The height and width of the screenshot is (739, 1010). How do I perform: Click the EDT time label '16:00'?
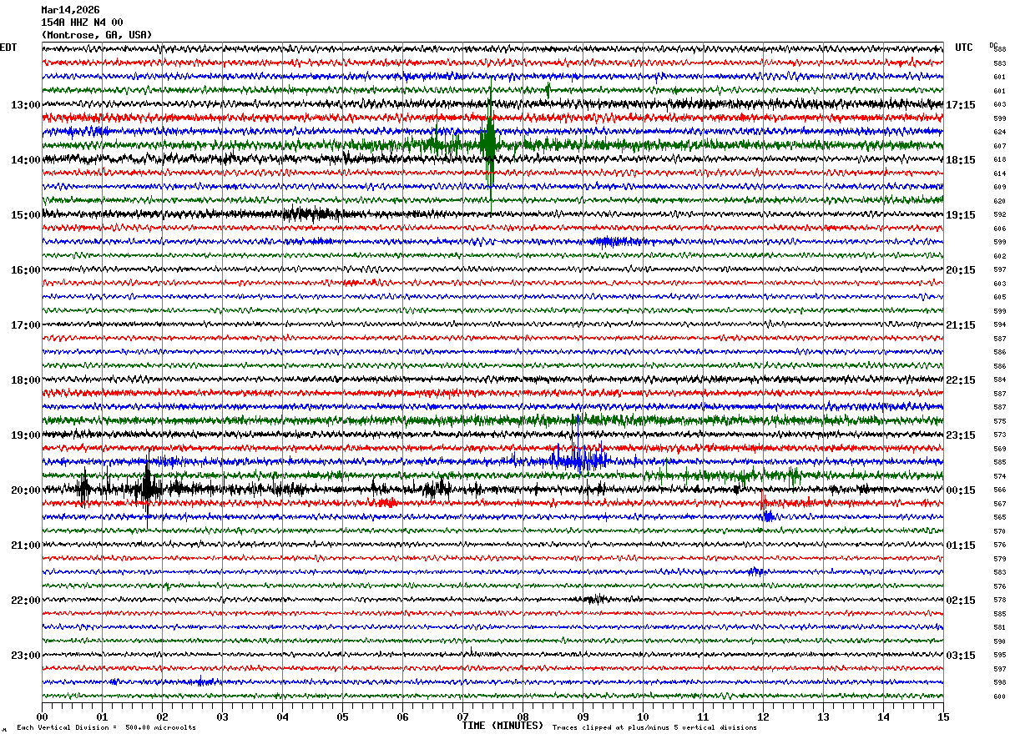pyautogui.click(x=26, y=270)
